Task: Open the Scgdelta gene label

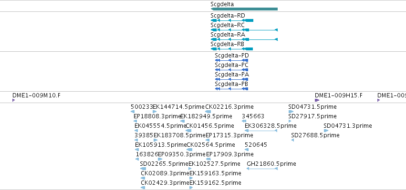Action: click(222, 4)
